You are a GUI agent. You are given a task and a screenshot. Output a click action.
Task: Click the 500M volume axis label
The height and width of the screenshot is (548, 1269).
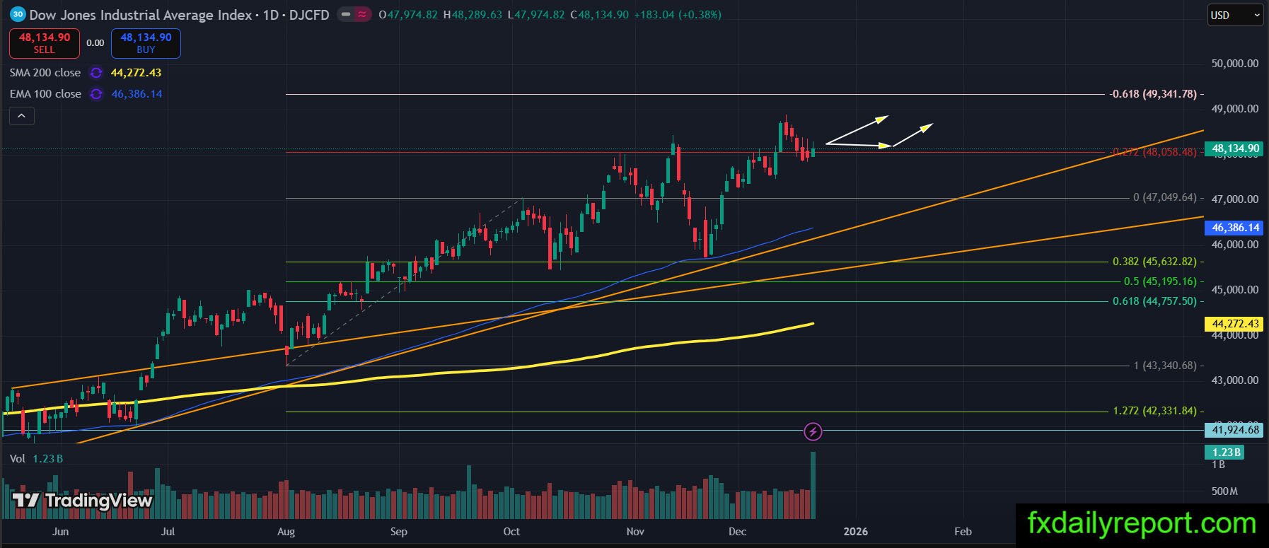coord(1224,491)
